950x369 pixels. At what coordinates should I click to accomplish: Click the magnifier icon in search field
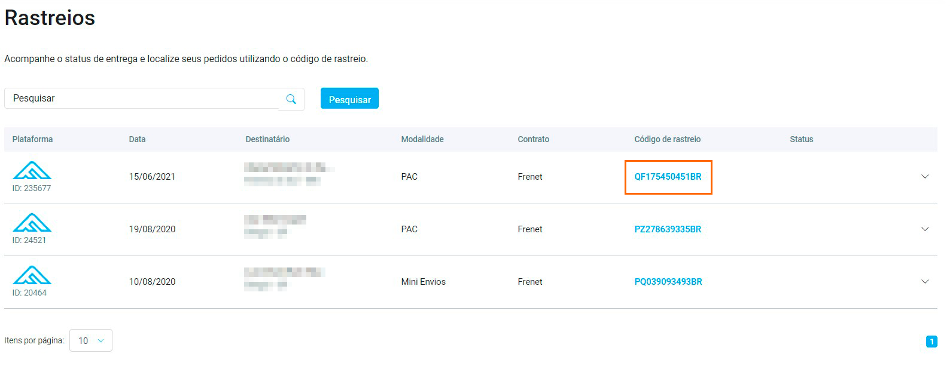(291, 99)
